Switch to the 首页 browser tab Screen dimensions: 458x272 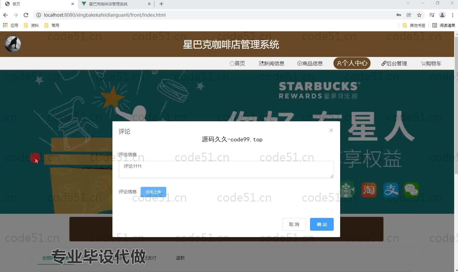(x=38, y=4)
